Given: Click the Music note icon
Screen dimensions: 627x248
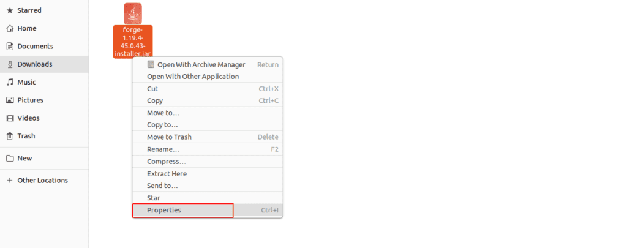Looking at the screenshot, I should (10, 82).
